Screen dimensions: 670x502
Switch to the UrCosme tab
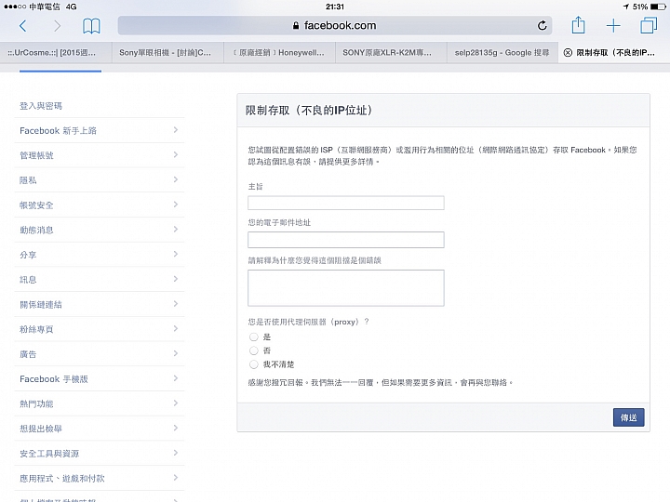coord(56,52)
